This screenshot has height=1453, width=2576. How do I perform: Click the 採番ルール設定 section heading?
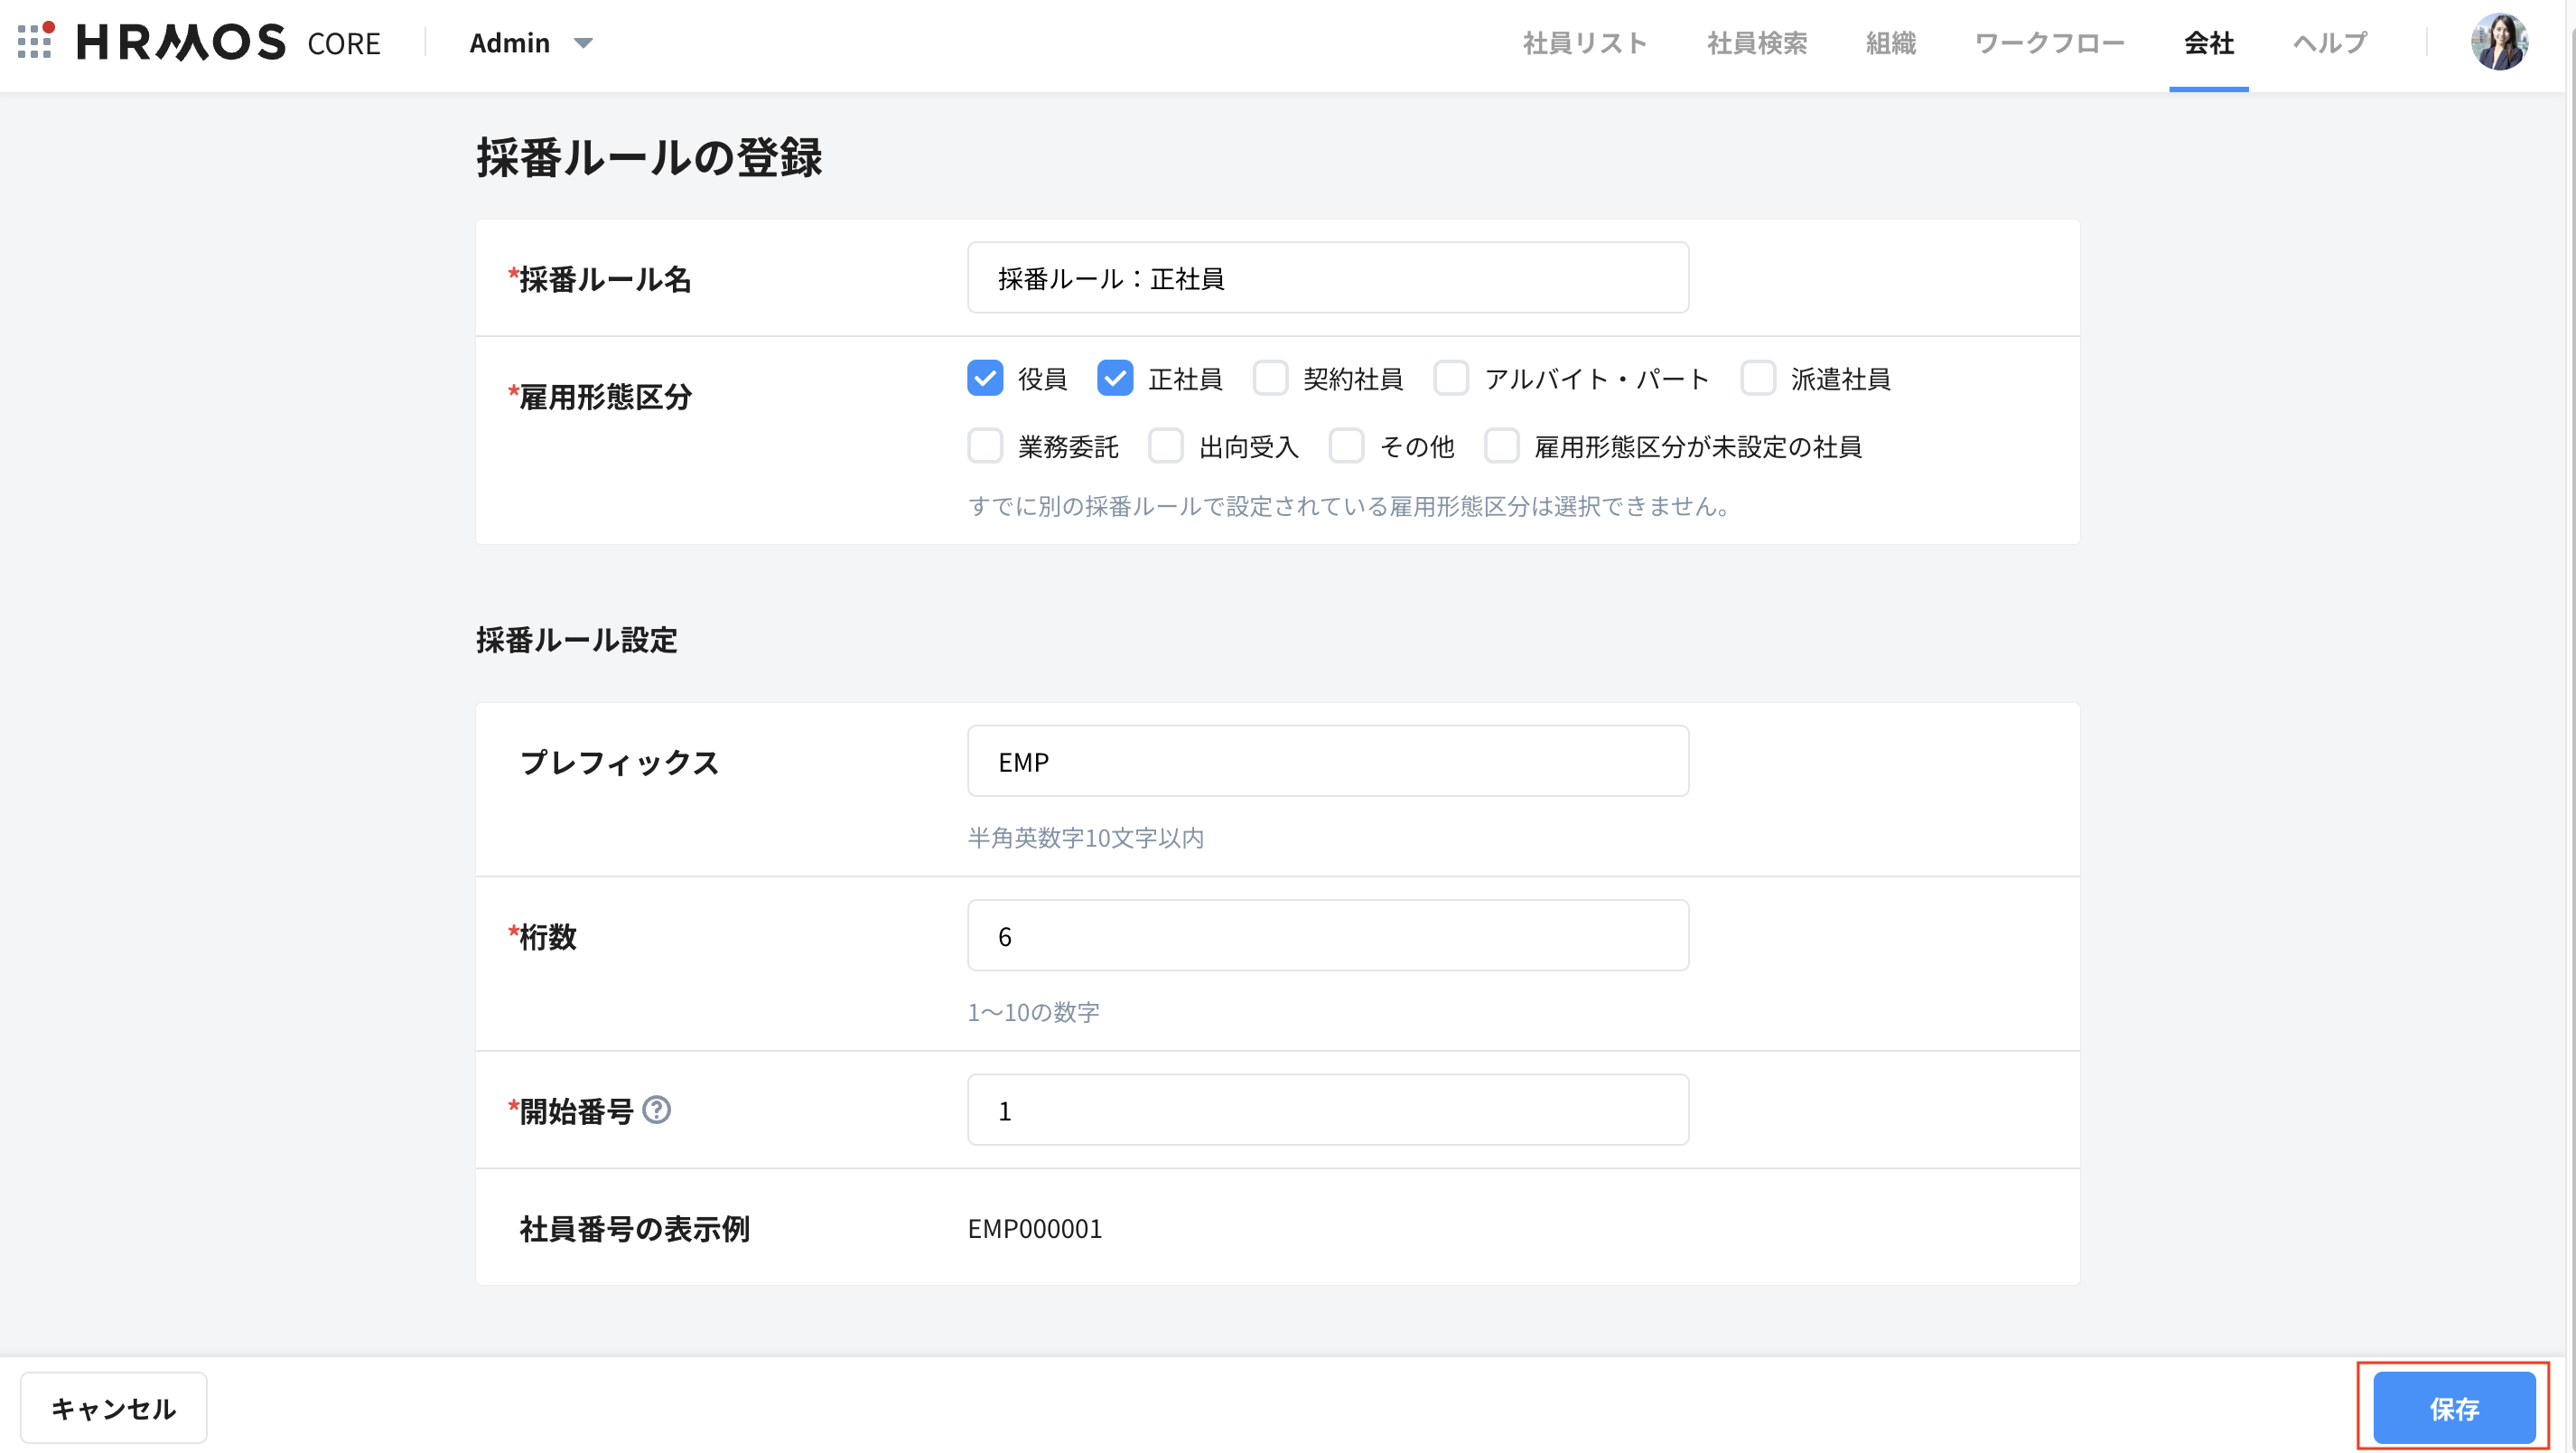(576, 640)
